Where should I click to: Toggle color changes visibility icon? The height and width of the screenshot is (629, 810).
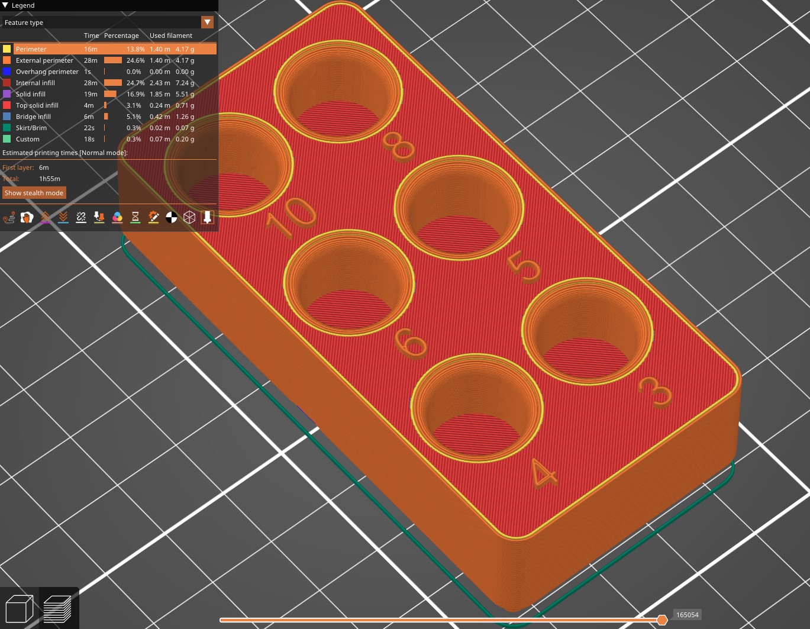point(117,218)
